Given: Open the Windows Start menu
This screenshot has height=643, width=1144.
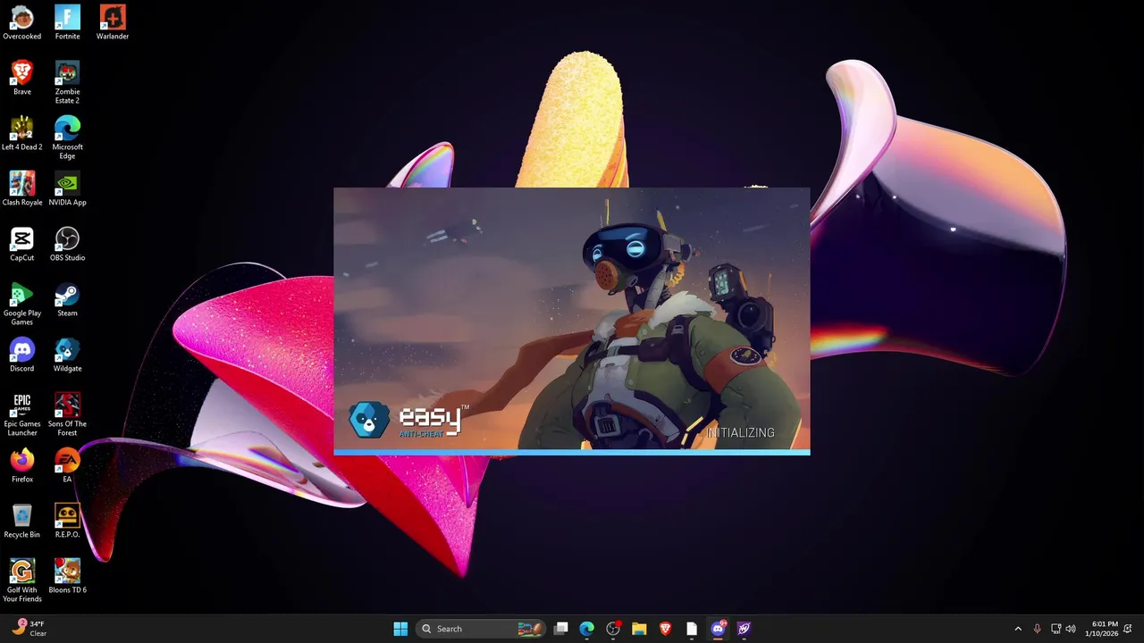Looking at the screenshot, I should click(x=400, y=629).
